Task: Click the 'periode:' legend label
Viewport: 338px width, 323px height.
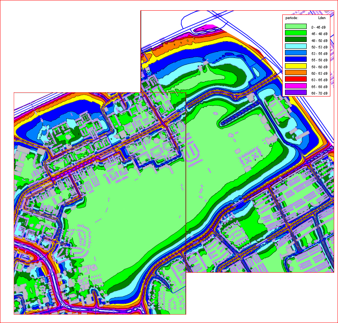Action: click(292, 18)
